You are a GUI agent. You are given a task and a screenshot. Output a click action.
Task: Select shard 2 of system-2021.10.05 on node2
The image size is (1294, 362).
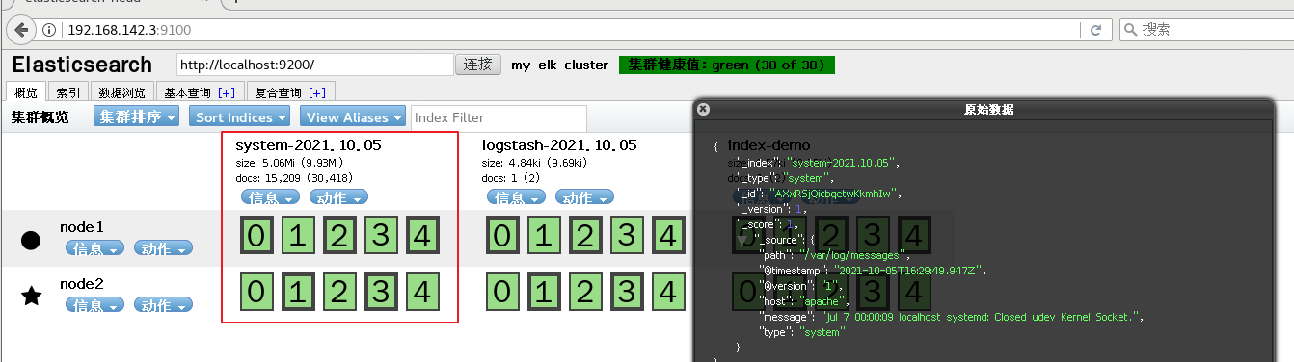pyautogui.click(x=338, y=292)
